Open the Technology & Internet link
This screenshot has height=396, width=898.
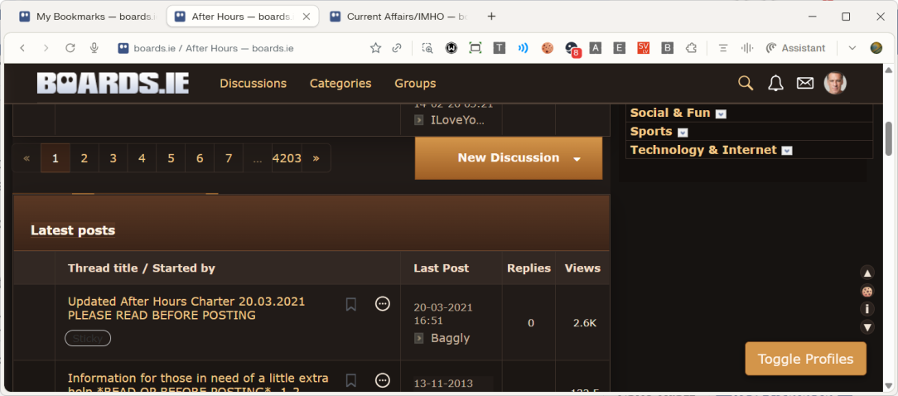pos(703,150)
